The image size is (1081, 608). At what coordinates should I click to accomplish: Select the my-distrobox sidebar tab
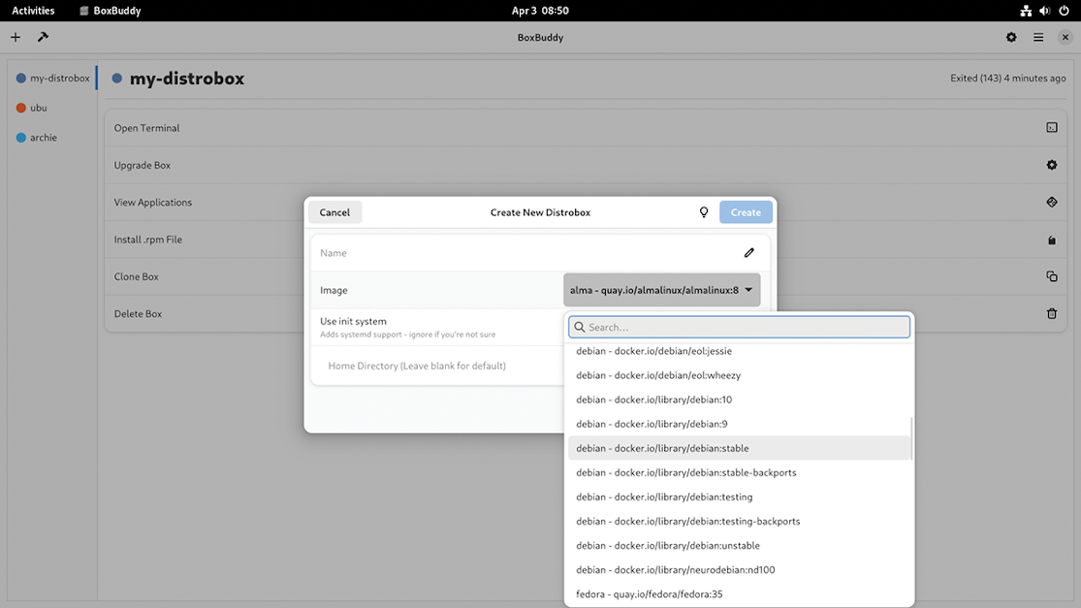[x=53, y=78]
